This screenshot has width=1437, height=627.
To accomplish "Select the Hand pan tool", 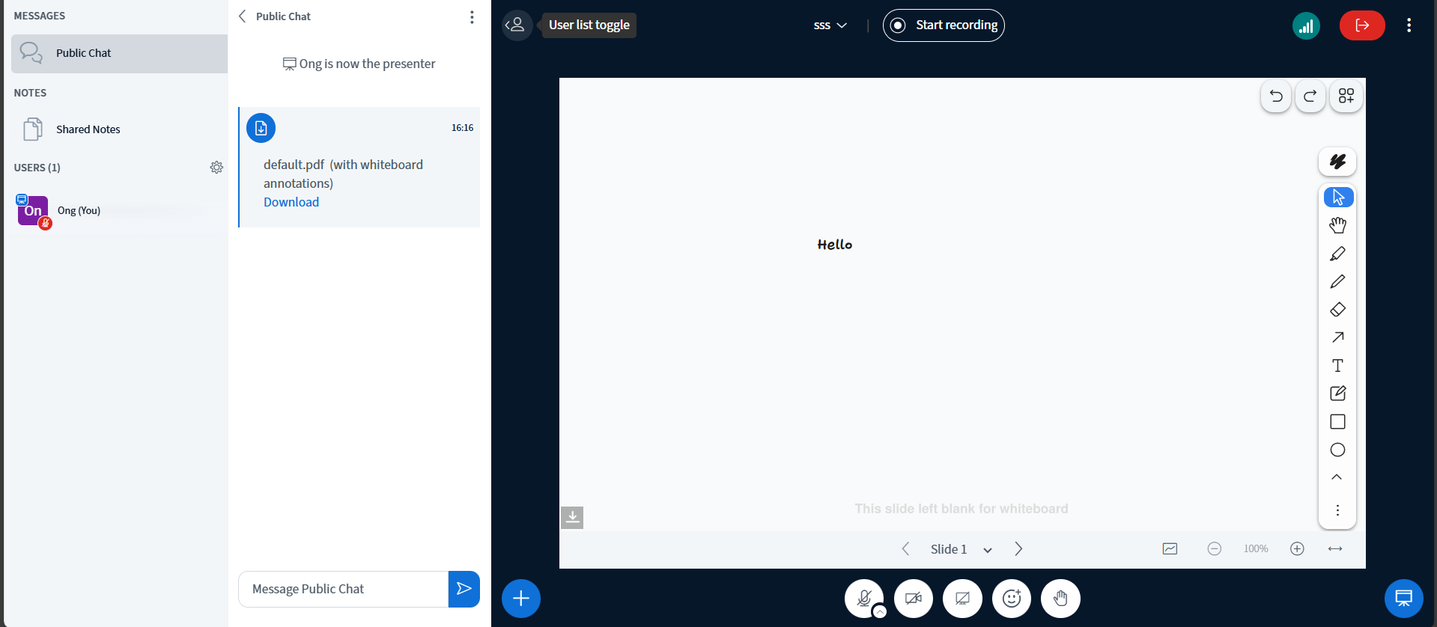I will coord(1337,225).
